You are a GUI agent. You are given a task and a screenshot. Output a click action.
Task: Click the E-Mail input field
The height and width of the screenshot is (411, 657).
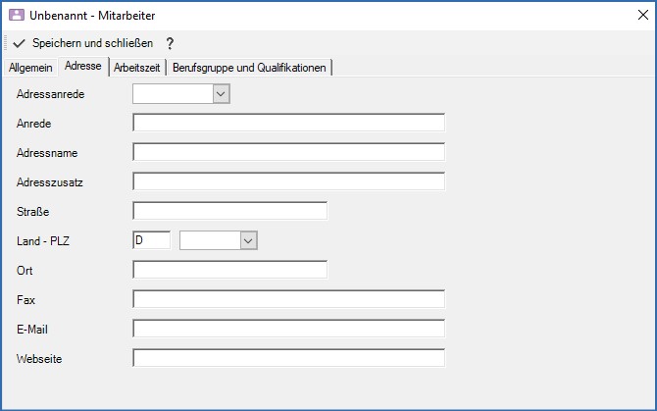[288, 329]
